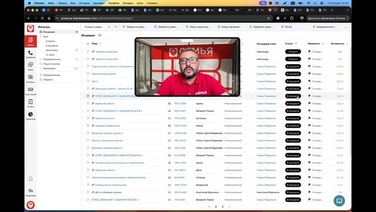Switch to the ATI.SU saved tab

287,27
